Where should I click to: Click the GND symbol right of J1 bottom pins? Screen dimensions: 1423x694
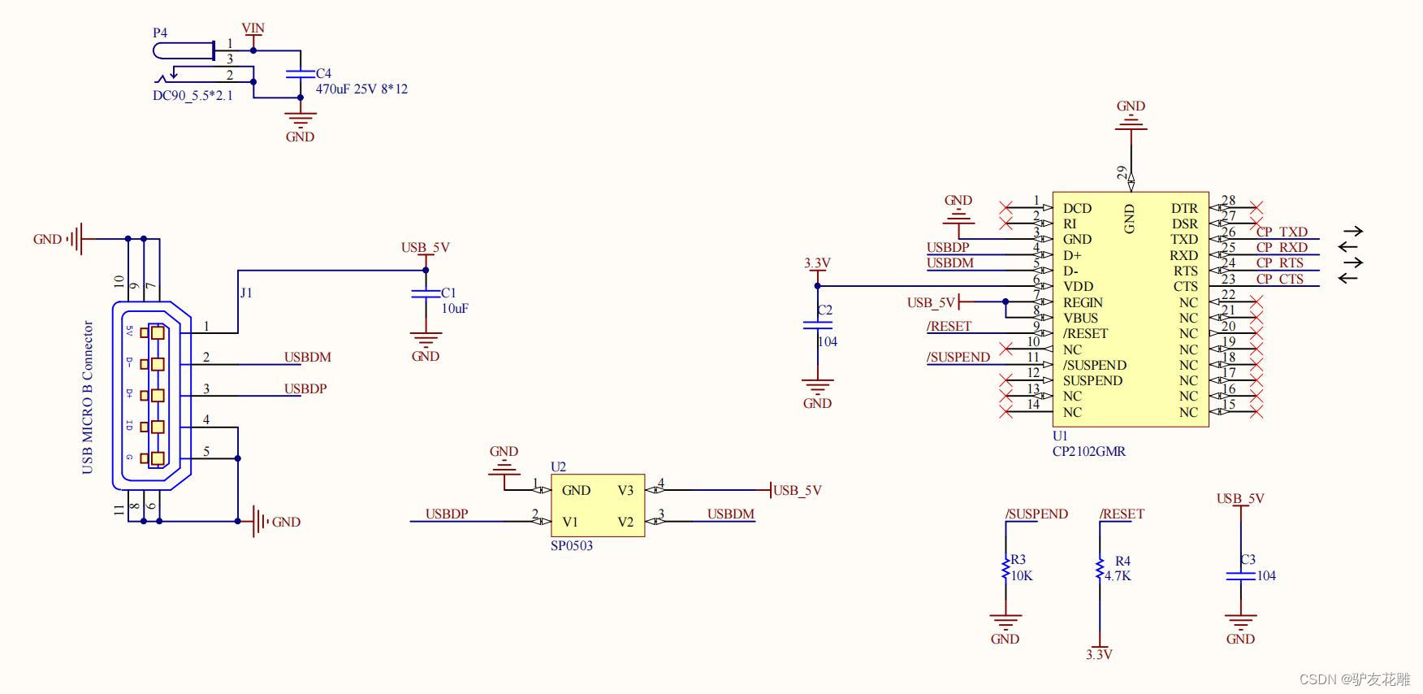point(277,522)
